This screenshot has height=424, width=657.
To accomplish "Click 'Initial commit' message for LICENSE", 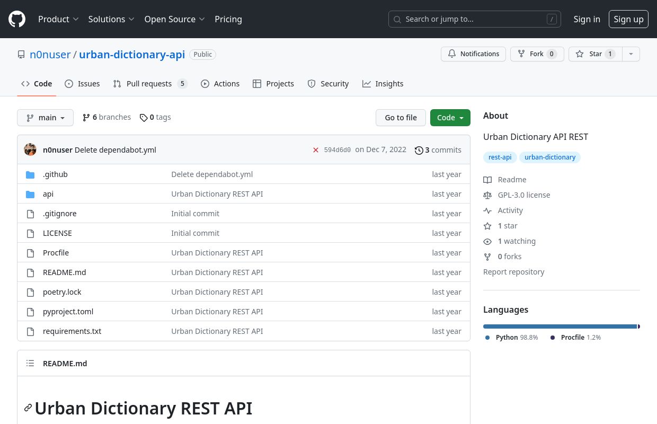I will pos(195,233).
